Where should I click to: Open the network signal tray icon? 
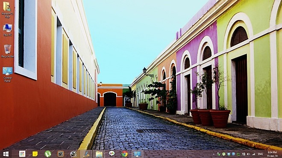click(x=253, y=154)
